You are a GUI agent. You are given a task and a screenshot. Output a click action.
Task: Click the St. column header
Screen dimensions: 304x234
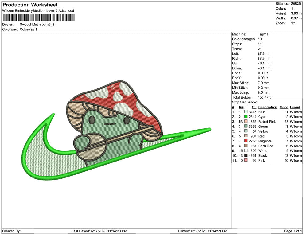[x=254, y=107]
